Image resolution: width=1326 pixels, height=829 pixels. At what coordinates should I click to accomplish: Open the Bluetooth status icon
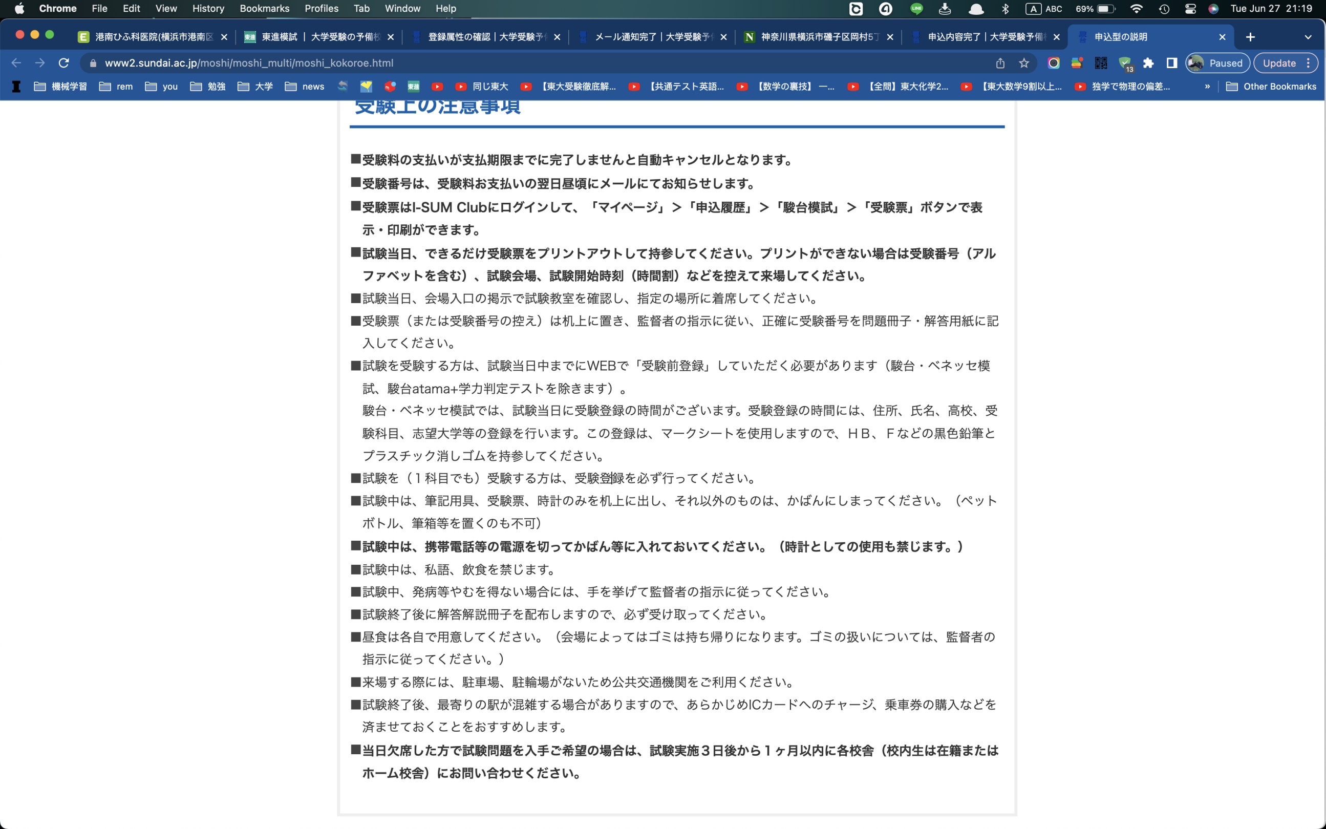click(1005, 8)
